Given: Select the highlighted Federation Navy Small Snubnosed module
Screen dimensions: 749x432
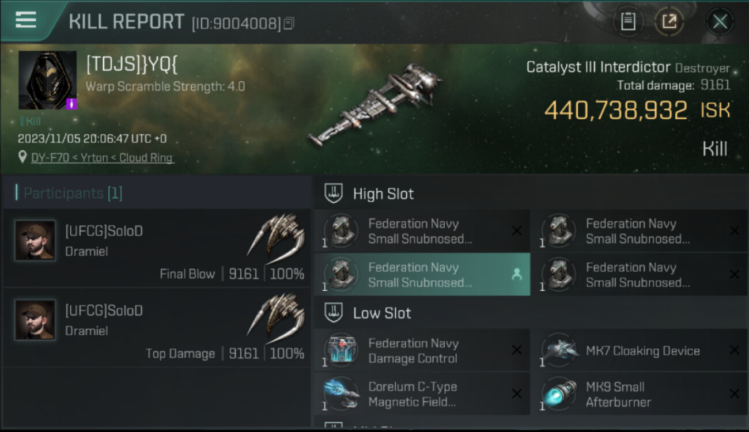Looking at the screenshot, I should [x=422, y=275].
